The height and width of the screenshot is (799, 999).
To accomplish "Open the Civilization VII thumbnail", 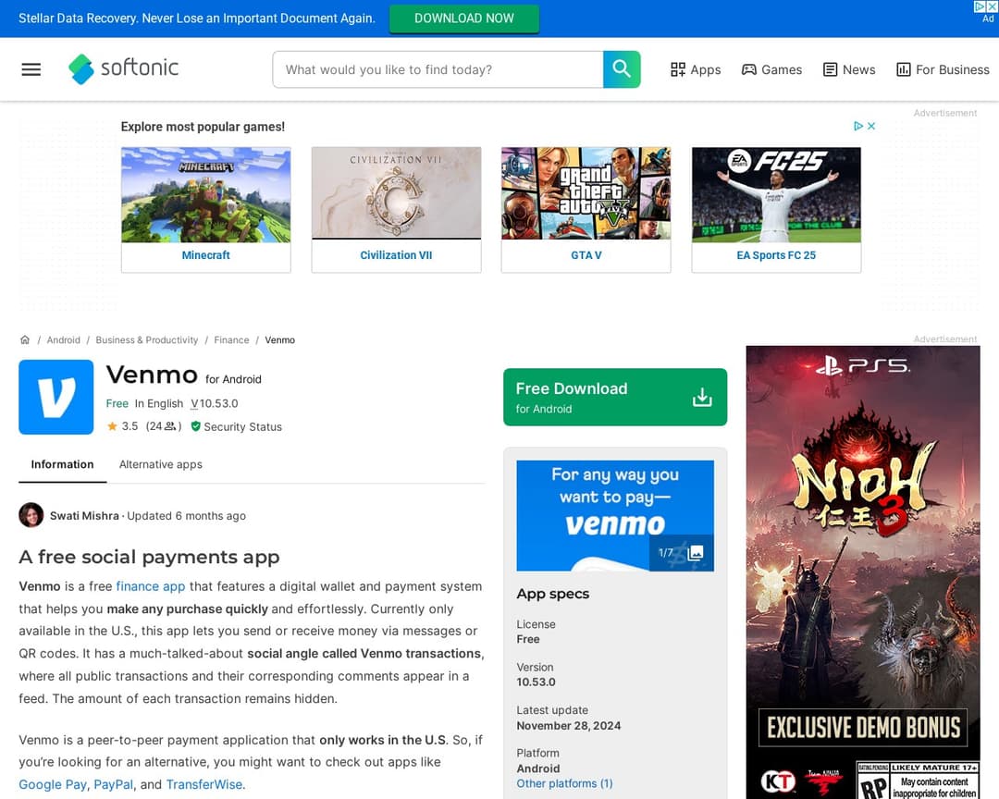I will click(396, 193).
